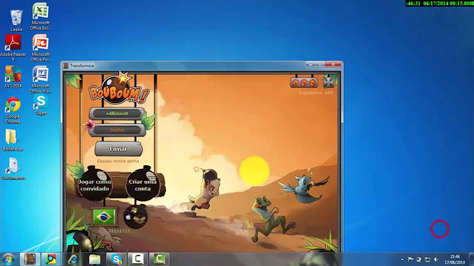474x266 pixels.
Task: Click the first red round icon in game toolbar
Action: (x=296, y=82)
